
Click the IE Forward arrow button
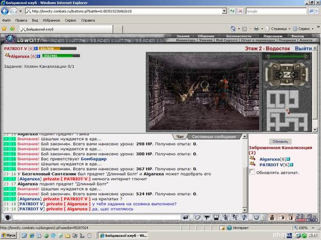tap(13, 11)
